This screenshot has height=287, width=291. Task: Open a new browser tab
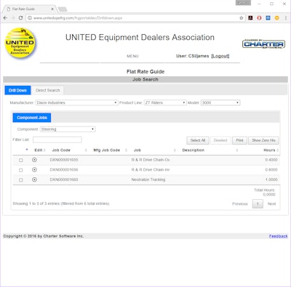click(63, 9)
